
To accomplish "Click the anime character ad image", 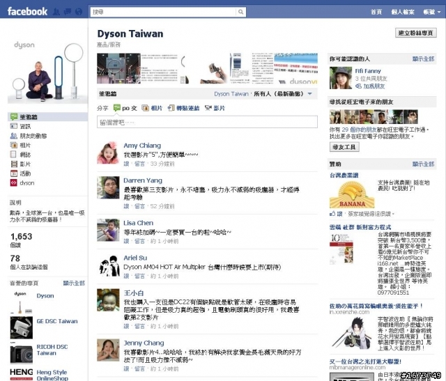I will click(352, 333).
